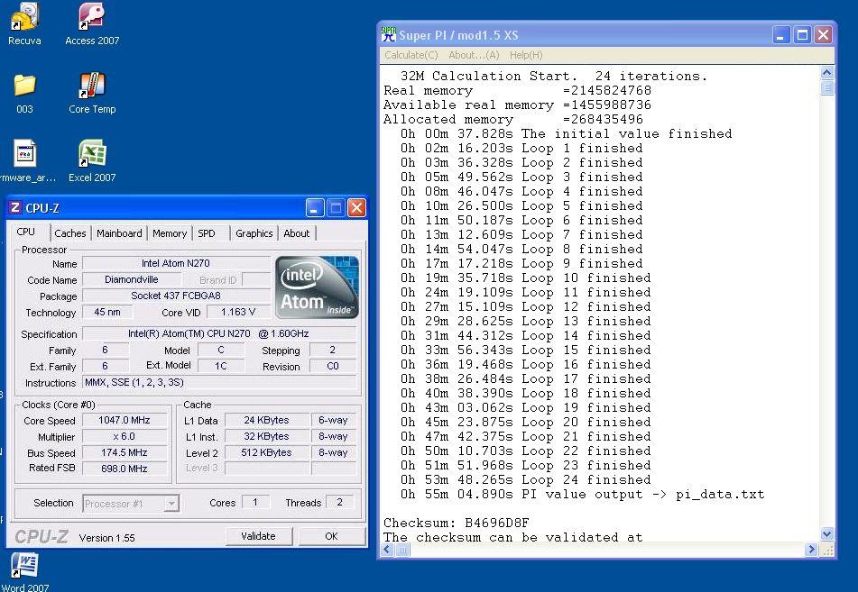This screenshot has width=858, height=592.
Task: Click the Cores count value 1
Action: [x=255, y=503]
